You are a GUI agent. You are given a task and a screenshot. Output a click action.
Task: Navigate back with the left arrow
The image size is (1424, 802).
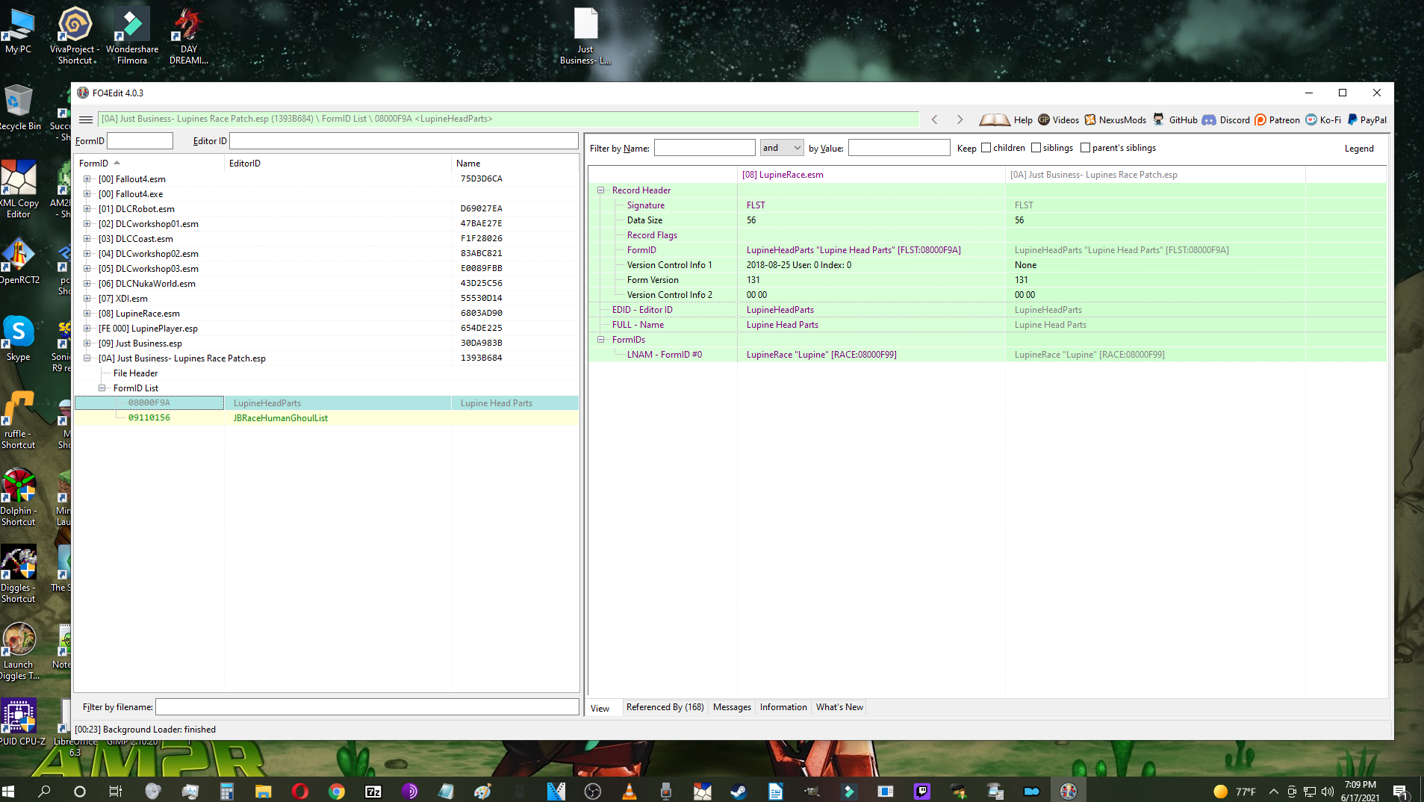point(934,119)
